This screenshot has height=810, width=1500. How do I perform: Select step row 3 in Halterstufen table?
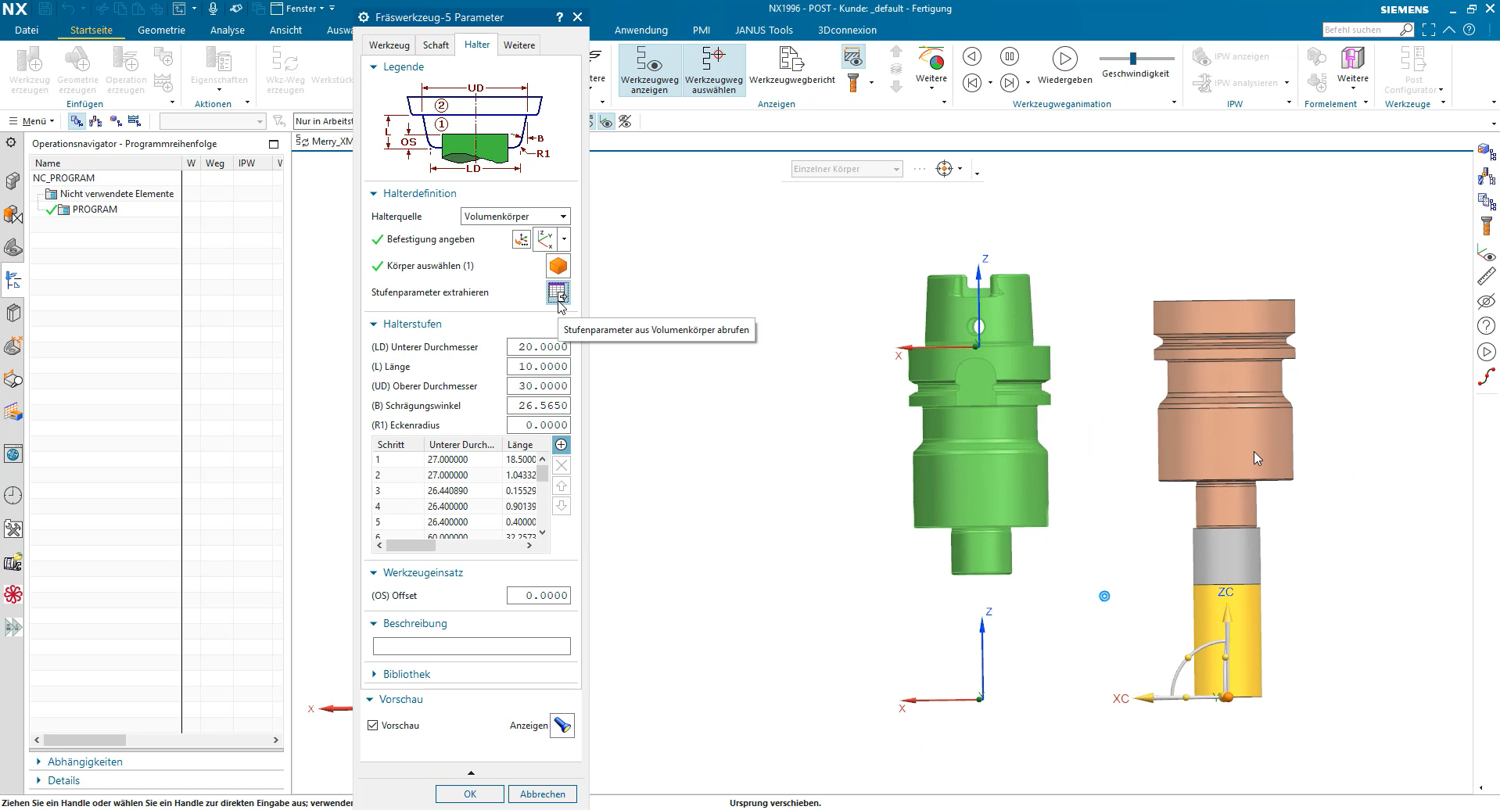pos(455,491)
